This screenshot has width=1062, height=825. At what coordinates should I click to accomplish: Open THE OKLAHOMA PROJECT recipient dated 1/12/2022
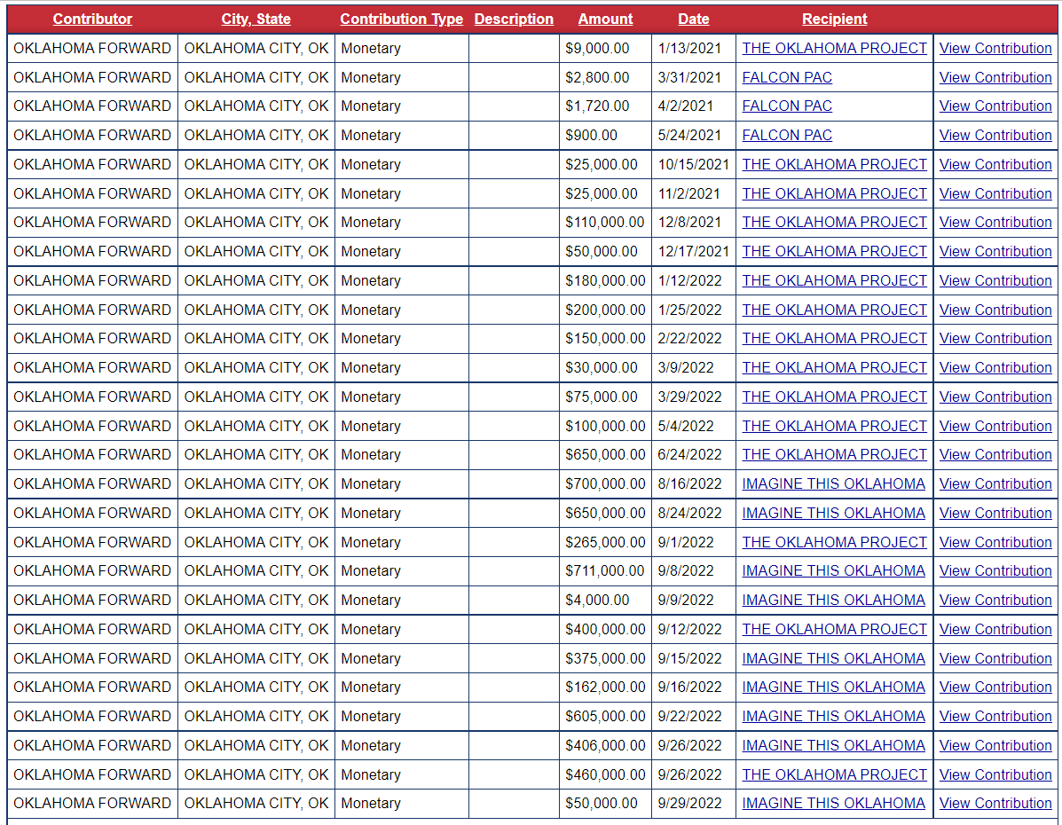pyautogui.click(x=834, y=280)
